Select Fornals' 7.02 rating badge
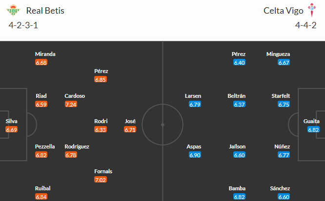 (101, 180)
